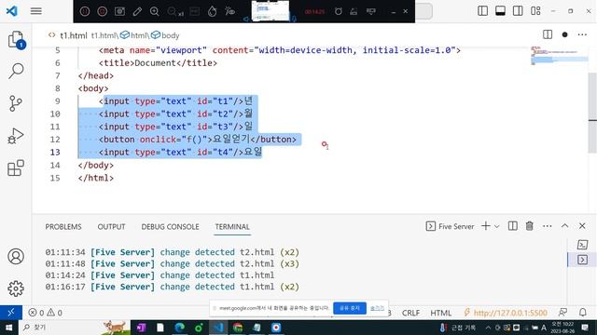This screenshot has height=335, width=597.
Task: Switch to the DEBUG CONSOLE tab
Action: 170,227
